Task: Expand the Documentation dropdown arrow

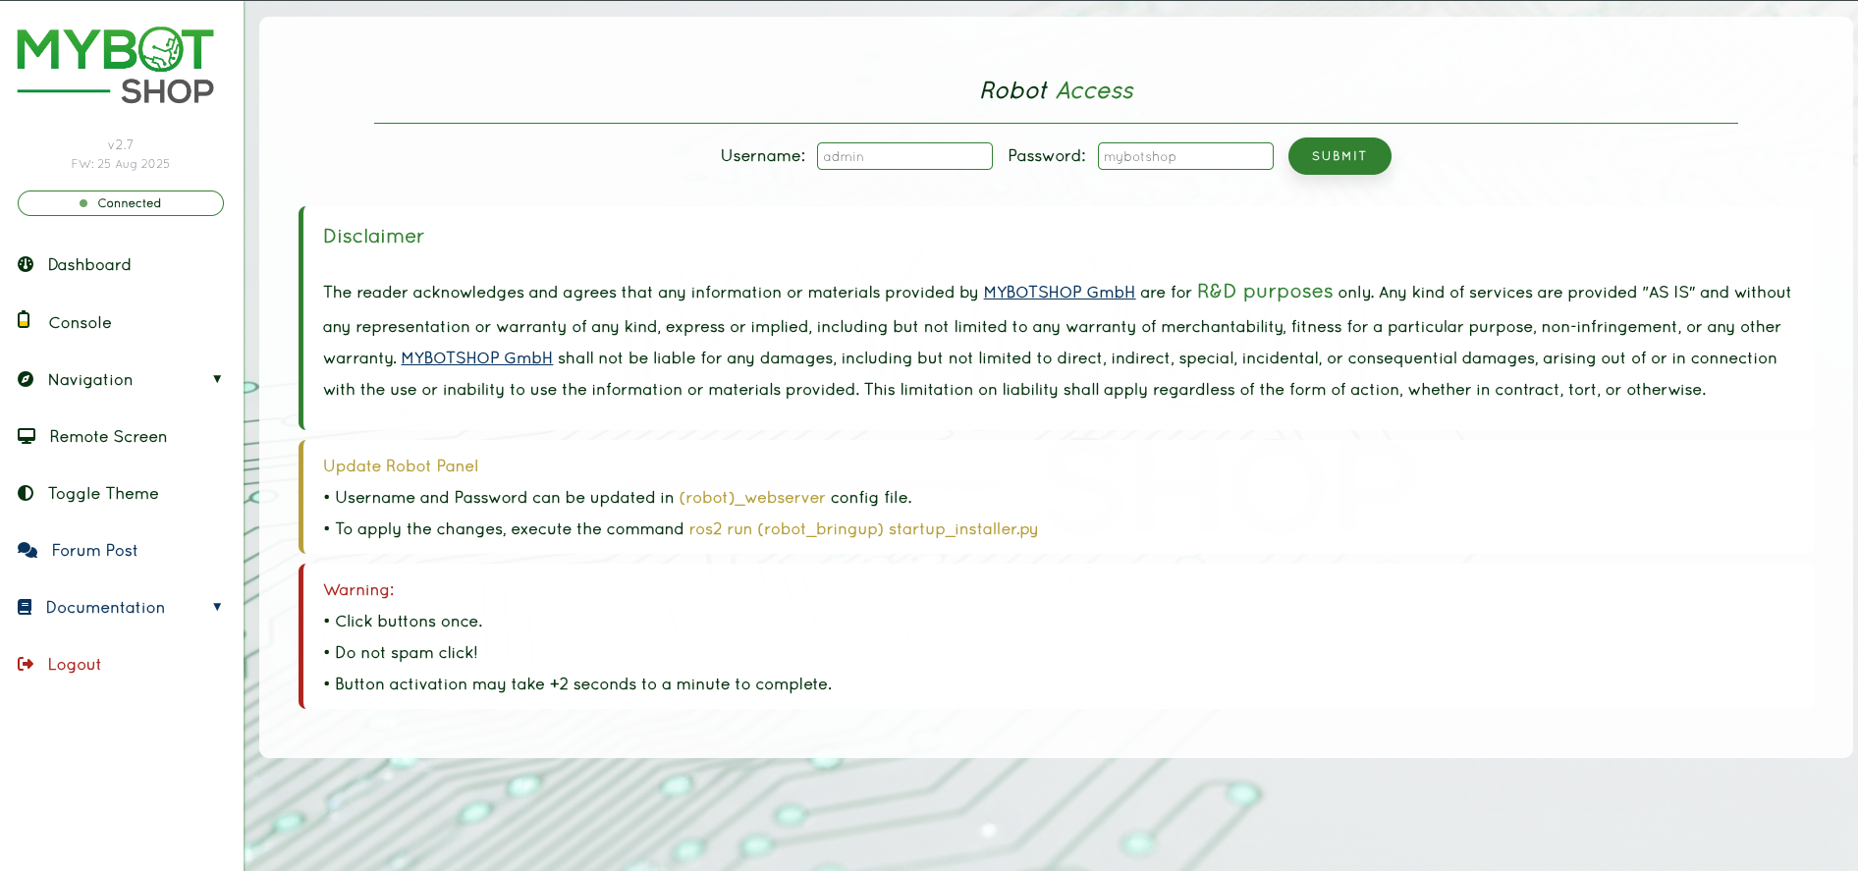Action: coord(217,607)
